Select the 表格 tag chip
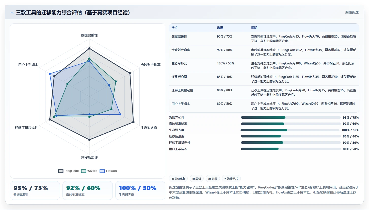 coord(197,179)
